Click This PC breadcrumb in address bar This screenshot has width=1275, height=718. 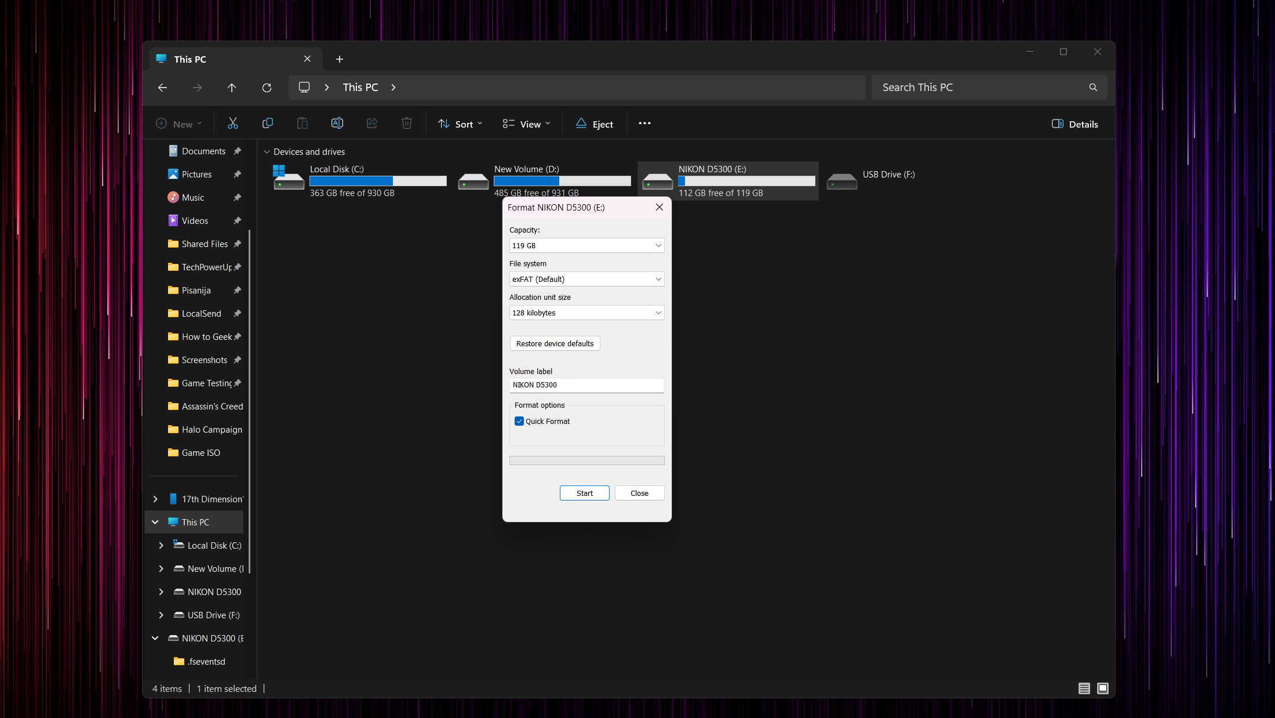[360, 87]
